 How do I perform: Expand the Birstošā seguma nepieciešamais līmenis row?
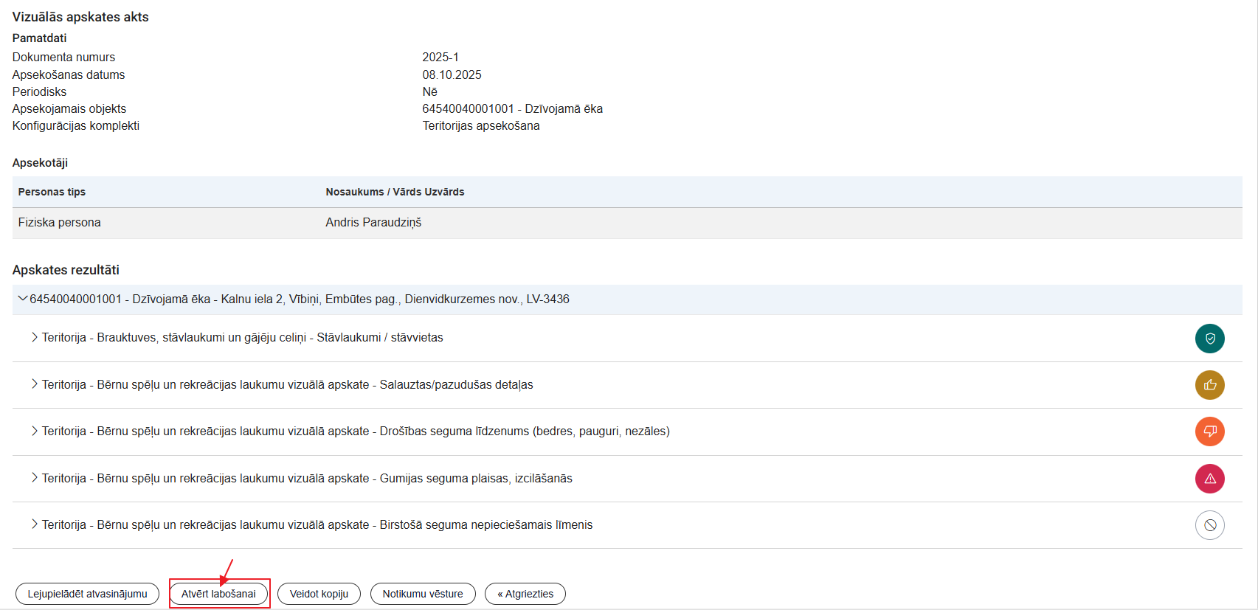pyautogui.click(x=35, y=524)
